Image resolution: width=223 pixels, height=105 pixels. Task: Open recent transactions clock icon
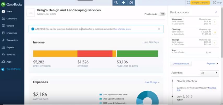pos(131,3)
